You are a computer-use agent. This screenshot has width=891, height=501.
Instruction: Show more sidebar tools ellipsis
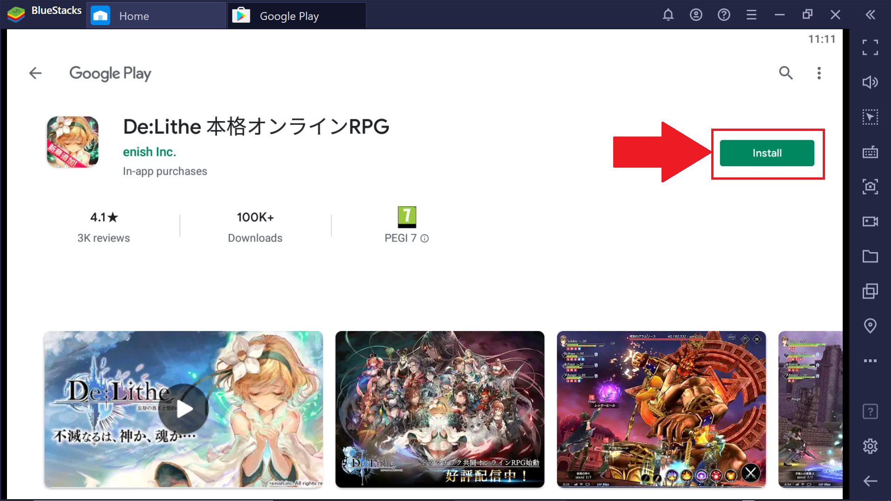point(870,361)
